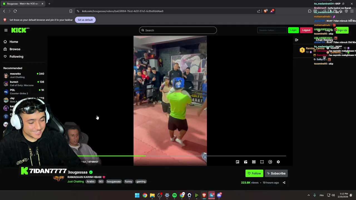Viewport: 356px width, 200px height.
Task: Open video player settings gear
Action: pos(278,162)
